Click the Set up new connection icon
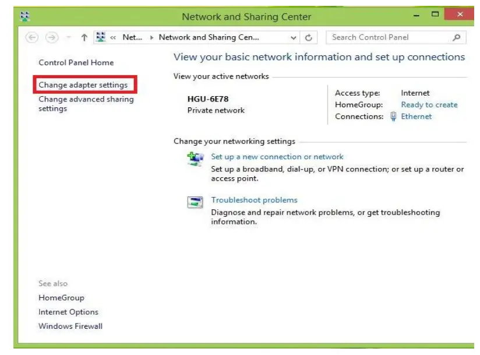This screenshot has width=480, height=355. coord(195,159)
